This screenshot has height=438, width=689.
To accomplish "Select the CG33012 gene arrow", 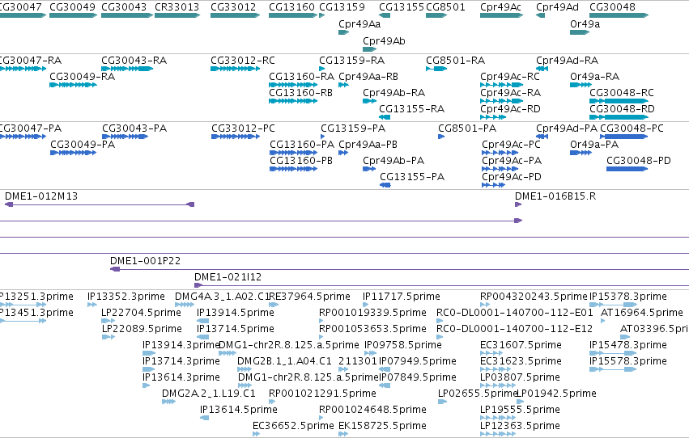I will pos(236,15).
